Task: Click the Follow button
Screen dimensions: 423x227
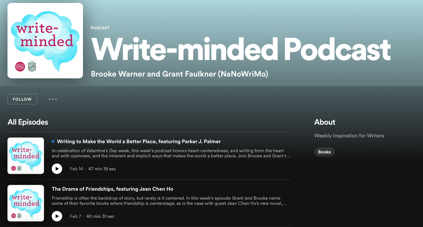Action: pos(22,99)
